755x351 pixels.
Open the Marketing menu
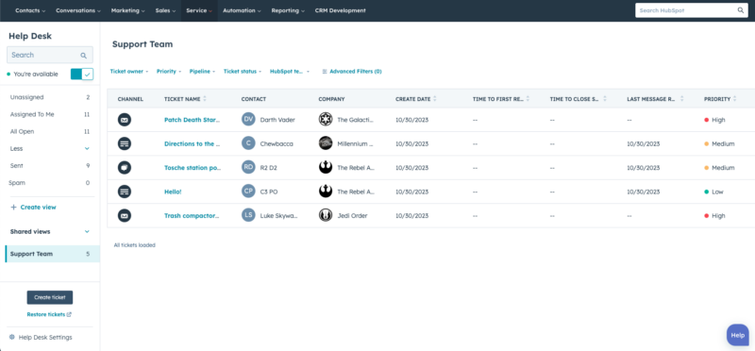(127, 10)
